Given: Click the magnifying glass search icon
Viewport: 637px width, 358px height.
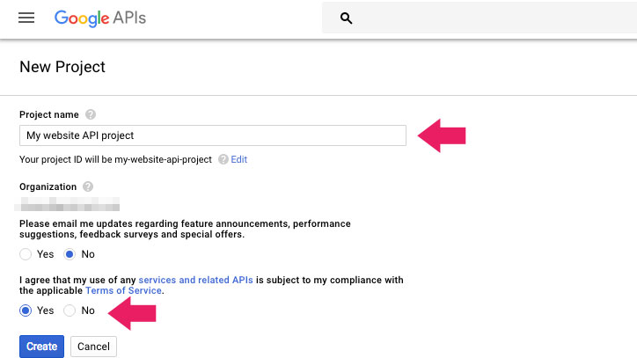Looking at the screenshot, I should click(346, 18).
